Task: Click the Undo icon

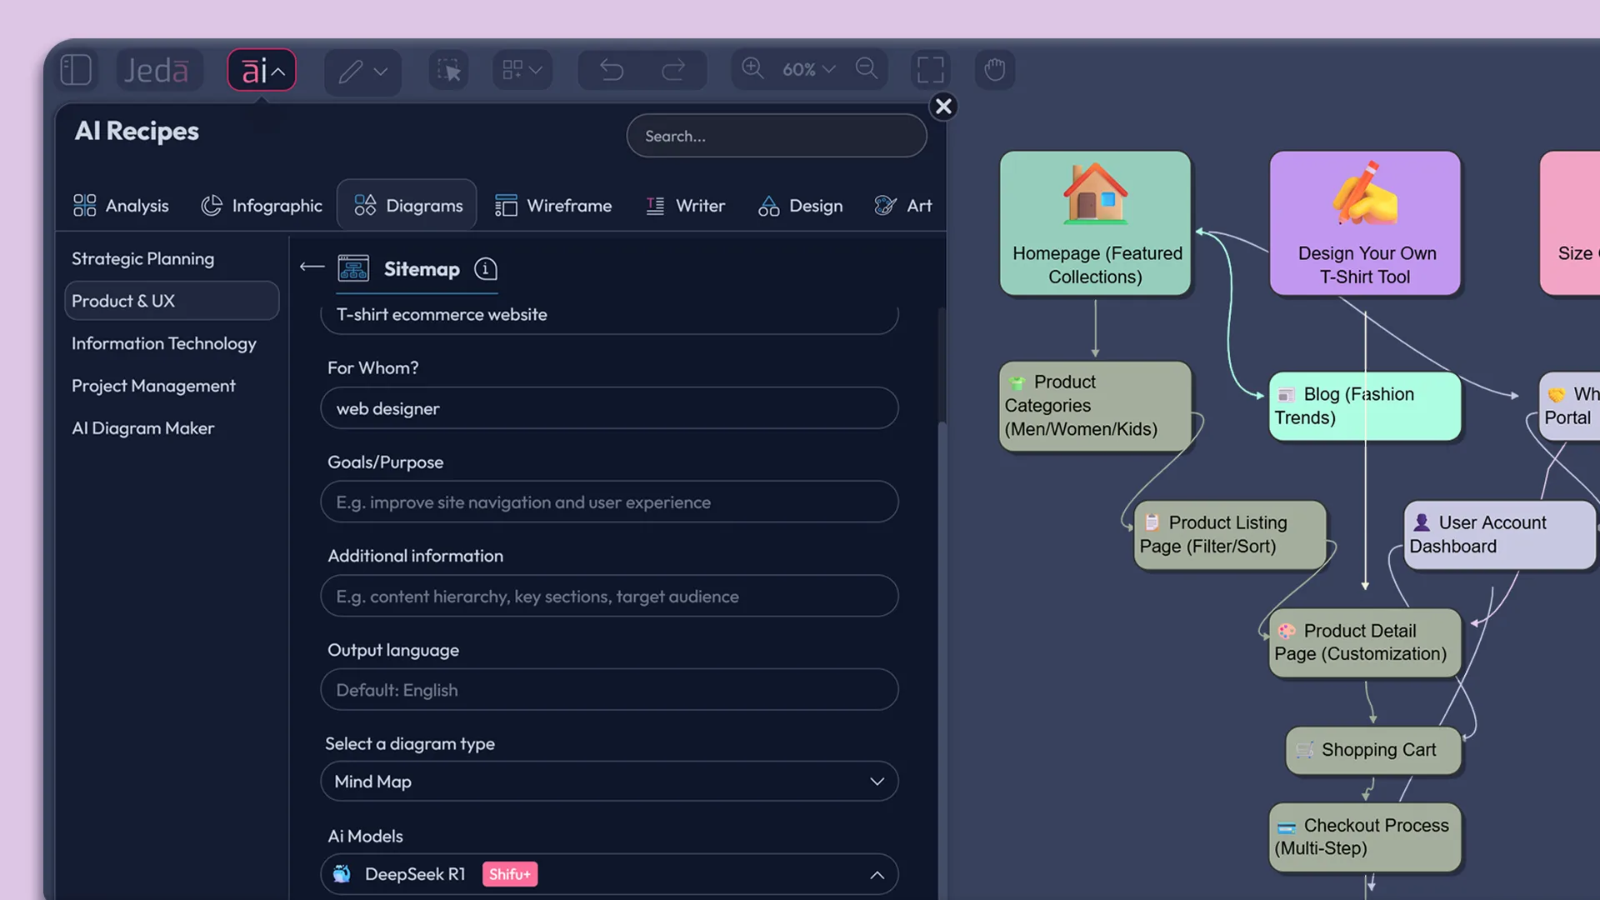Action: tap(611, 70)
